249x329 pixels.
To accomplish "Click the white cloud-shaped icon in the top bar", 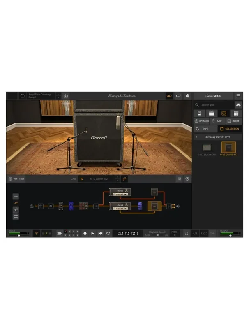I will click(187, 96).
